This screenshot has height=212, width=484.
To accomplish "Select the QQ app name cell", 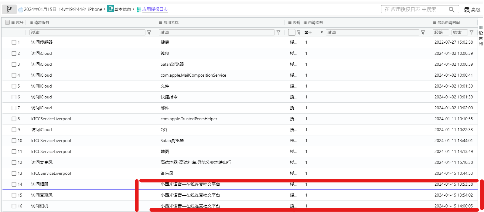I will (x=164, y=130).
